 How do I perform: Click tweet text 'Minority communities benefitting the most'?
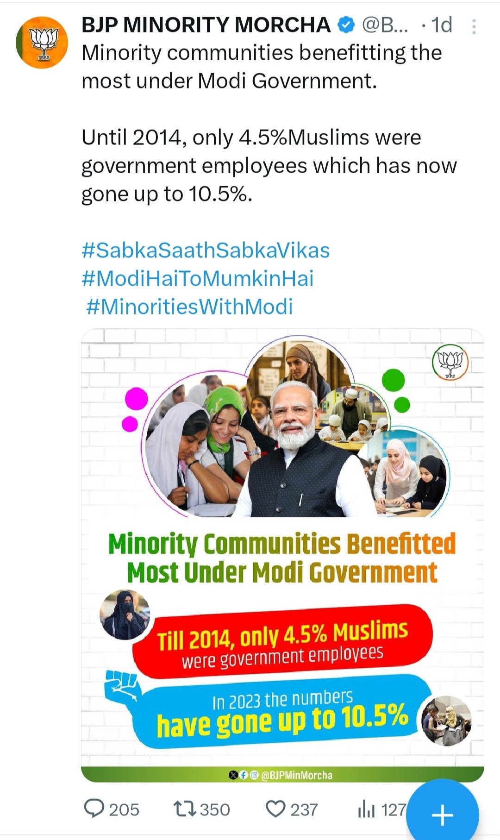coord(262,67)
